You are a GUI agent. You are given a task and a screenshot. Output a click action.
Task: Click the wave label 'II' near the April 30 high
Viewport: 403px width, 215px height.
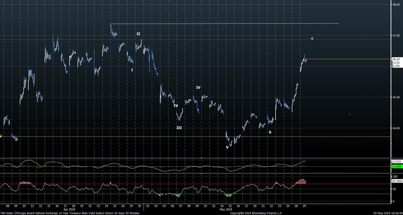click(138, 34)
